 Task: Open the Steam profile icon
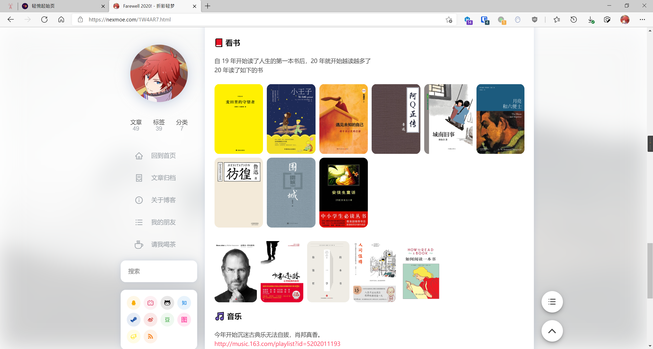(134, 320)
